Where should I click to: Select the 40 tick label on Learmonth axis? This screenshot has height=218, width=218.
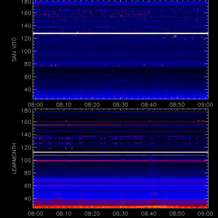(28, 199)
